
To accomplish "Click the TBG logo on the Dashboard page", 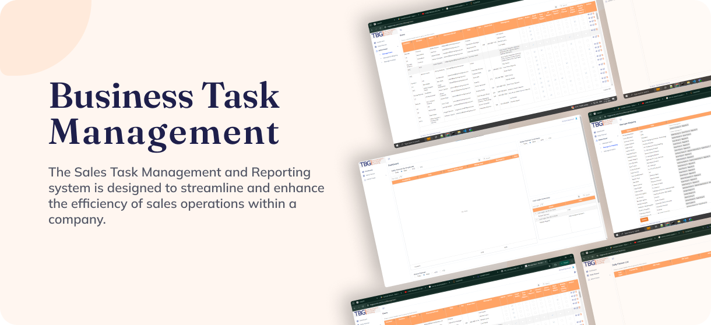I will 365,164.
